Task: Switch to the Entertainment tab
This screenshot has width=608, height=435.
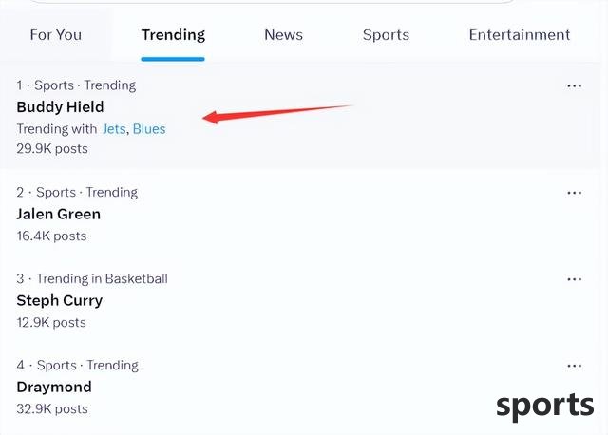Action: coord(520,35)
